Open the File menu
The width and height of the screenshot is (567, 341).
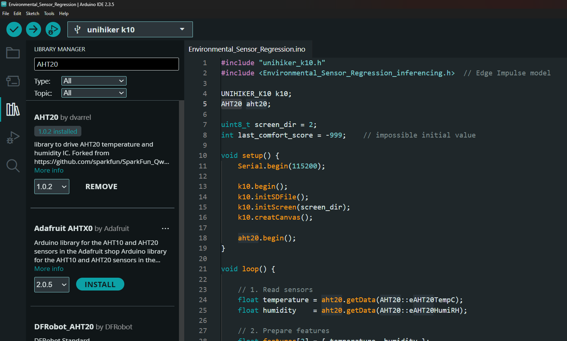(x=6, y=14)
